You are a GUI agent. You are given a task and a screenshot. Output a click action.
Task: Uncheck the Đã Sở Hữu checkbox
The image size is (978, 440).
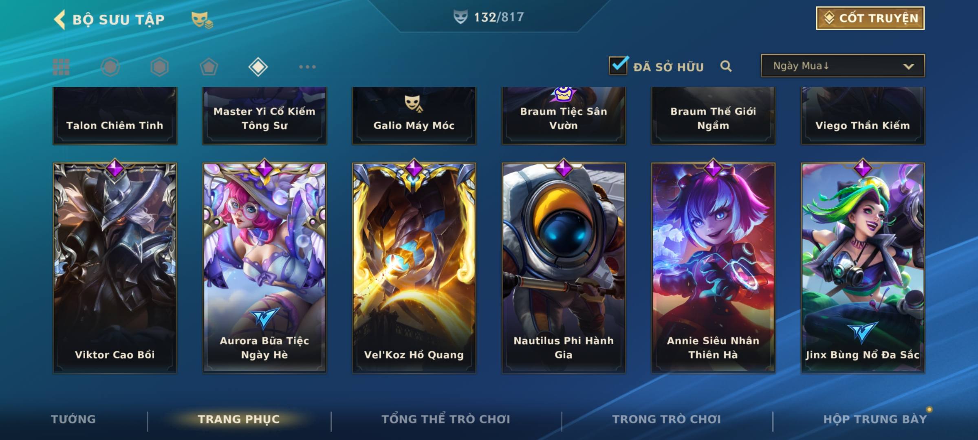[619, 65]
